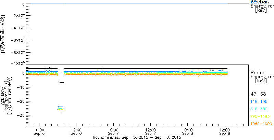274x140 pixels.
Task: Select the cyan 310-580 legend entry
Action: coord(259,109)
